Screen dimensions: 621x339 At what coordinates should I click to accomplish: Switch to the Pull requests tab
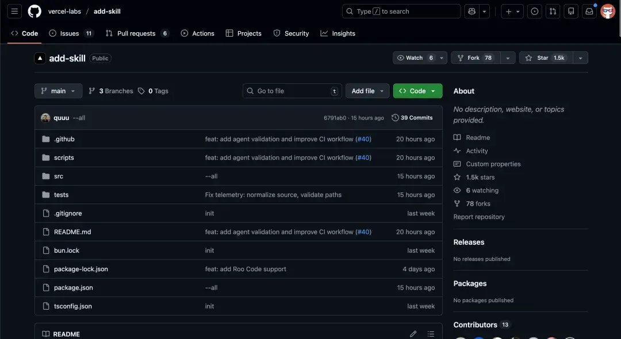pyautogui.click(x=137, y=33)
